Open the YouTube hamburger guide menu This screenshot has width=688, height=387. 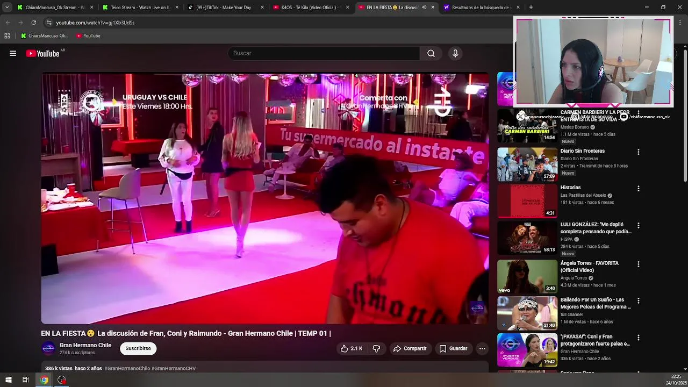coord(13,53)
